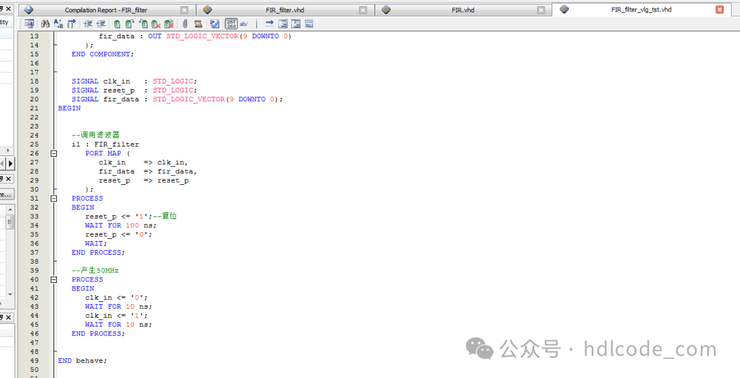Screen dimensions: 740x378
Task: Click the "SIGNAL reset_p" declaration line
Action: [134, 90]
